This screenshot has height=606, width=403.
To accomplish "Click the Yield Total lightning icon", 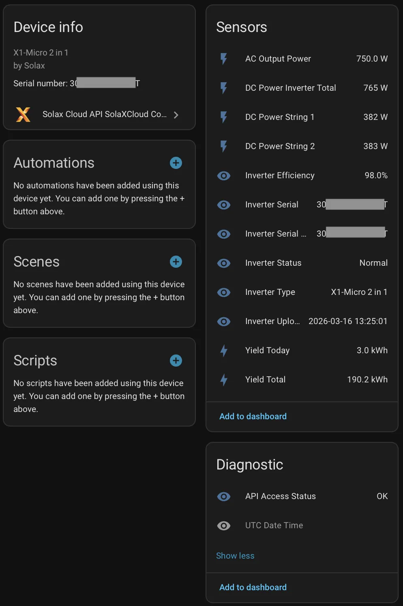I will (224, 380).
